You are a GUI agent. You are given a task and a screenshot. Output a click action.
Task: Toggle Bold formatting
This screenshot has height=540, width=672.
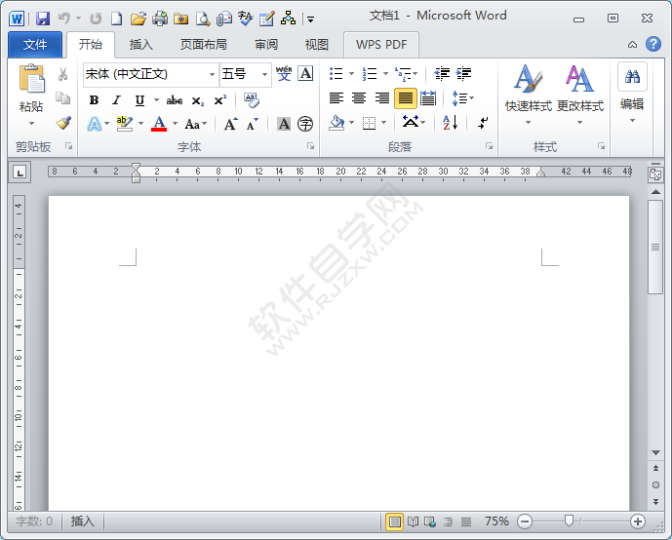click(94, 99)
